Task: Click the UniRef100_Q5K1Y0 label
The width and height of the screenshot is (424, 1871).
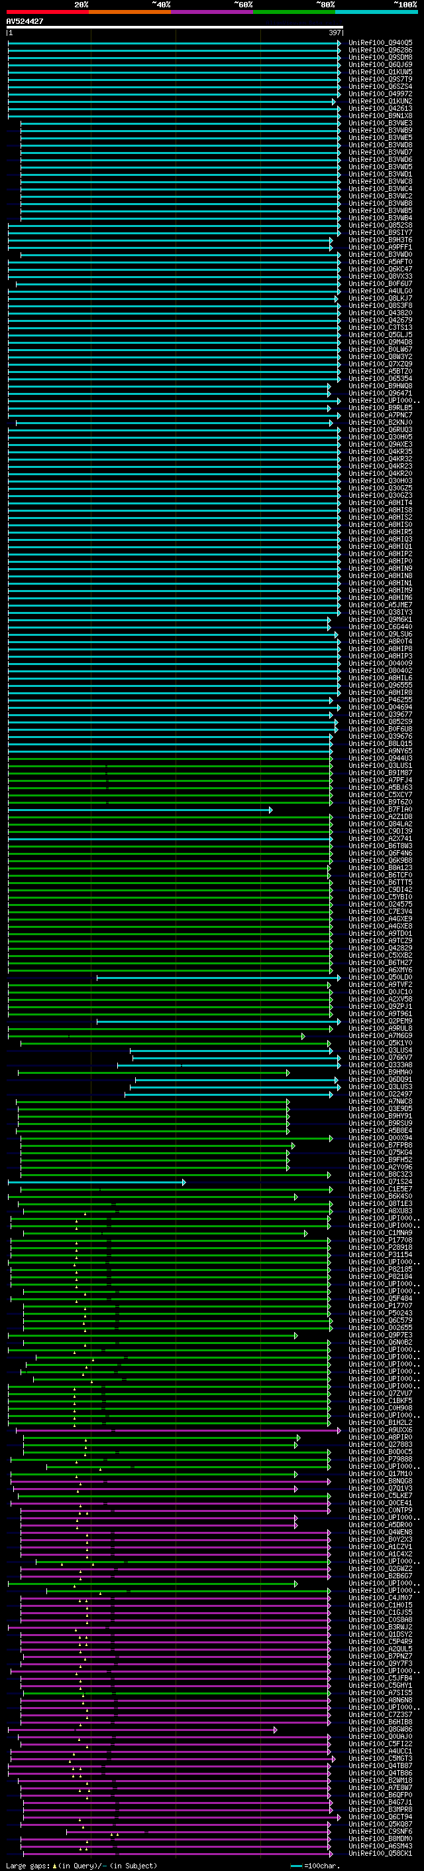Action: [x=380, y=1042]
